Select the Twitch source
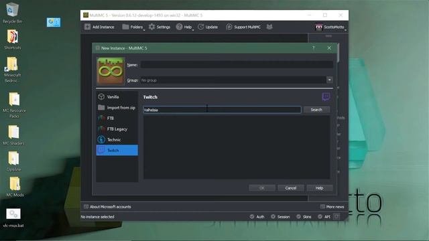 (117, 150)
